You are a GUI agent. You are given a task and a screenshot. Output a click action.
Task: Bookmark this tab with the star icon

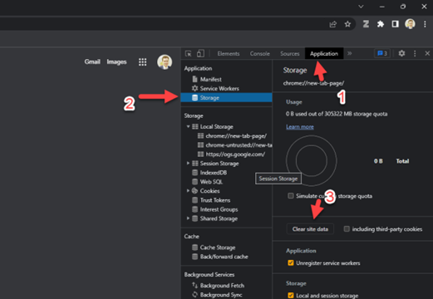pos(347,24)
